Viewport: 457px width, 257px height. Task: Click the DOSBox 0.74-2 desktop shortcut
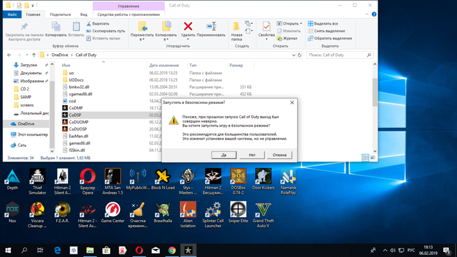point(238,182)
